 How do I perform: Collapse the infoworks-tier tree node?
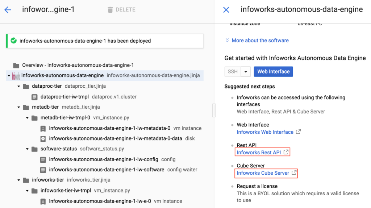19,180
